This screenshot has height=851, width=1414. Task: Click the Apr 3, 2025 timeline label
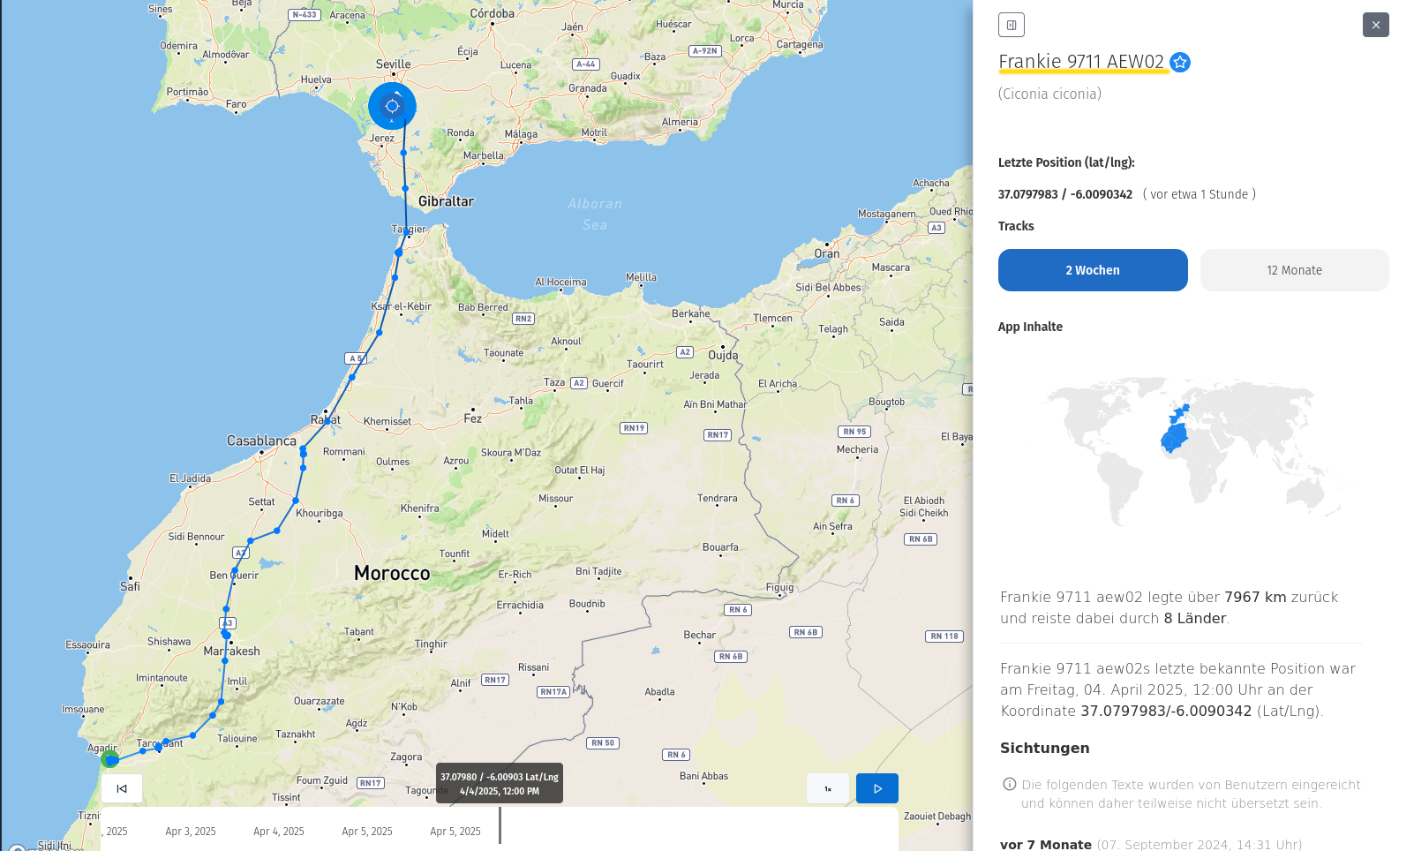point(191,832)
